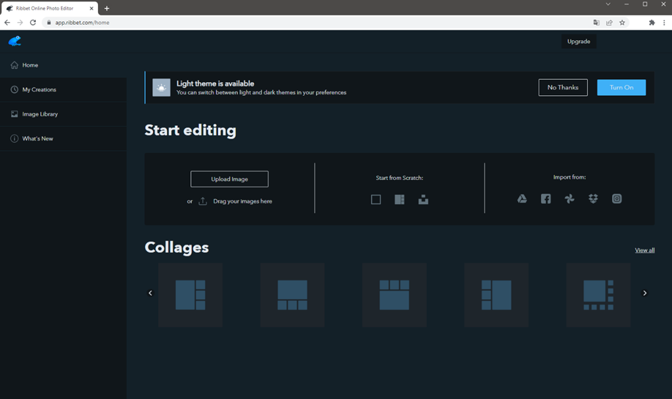Dismiss light theme with No Thanks

pos(563,88)
